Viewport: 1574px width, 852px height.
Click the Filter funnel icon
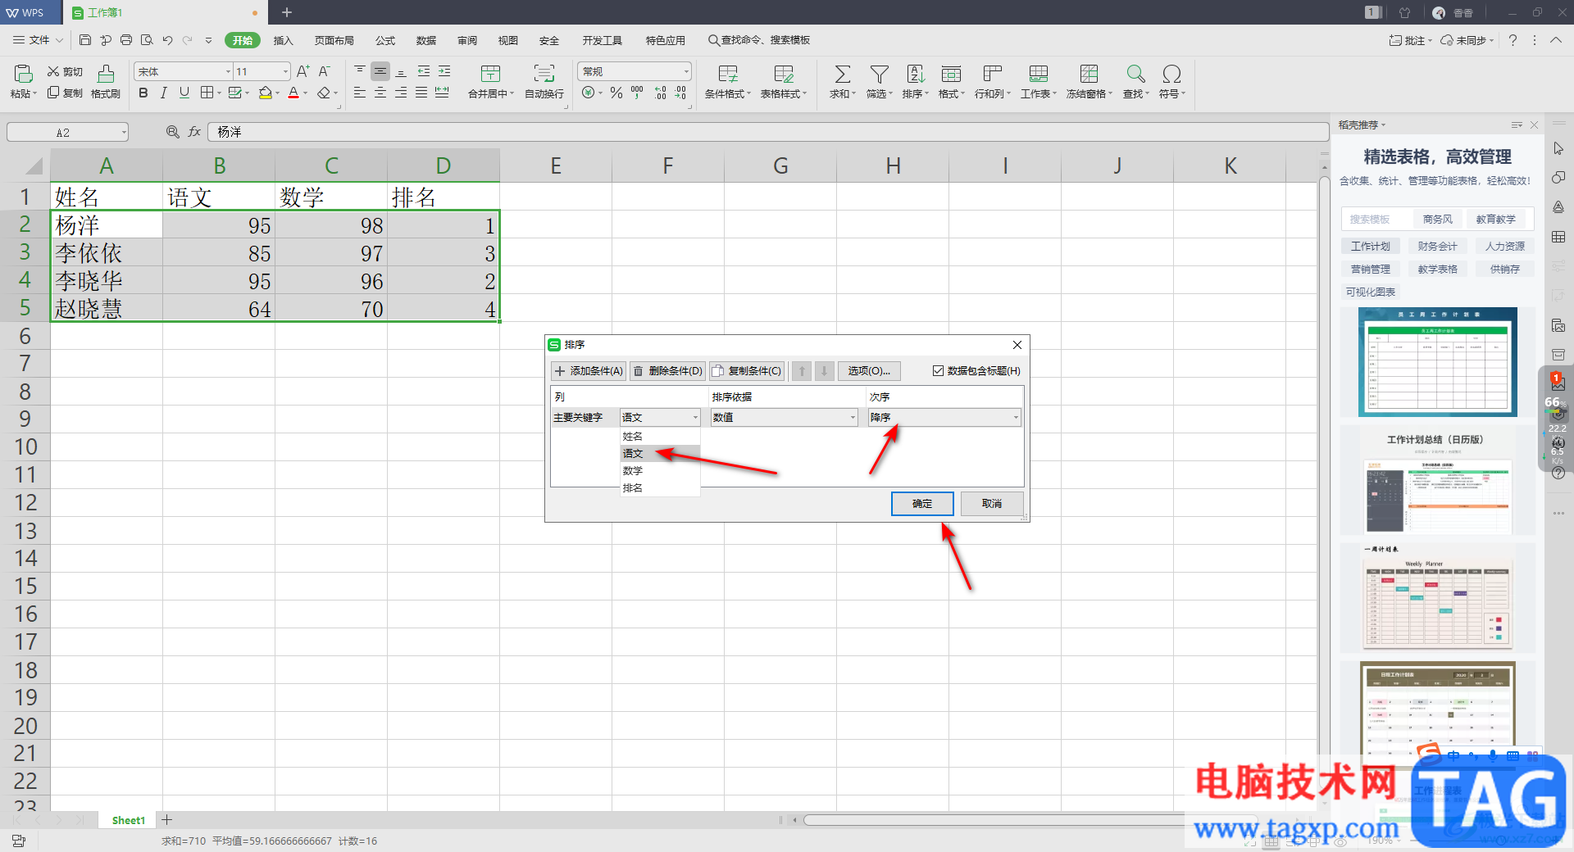879,74
